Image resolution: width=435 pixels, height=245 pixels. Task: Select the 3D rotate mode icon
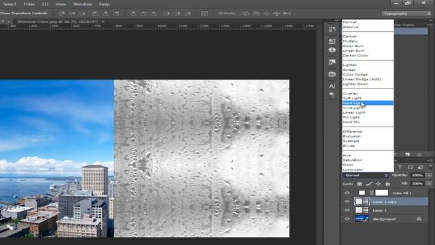point(246,14)
